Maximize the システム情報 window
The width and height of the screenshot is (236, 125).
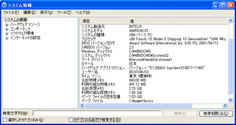[224, 5]
